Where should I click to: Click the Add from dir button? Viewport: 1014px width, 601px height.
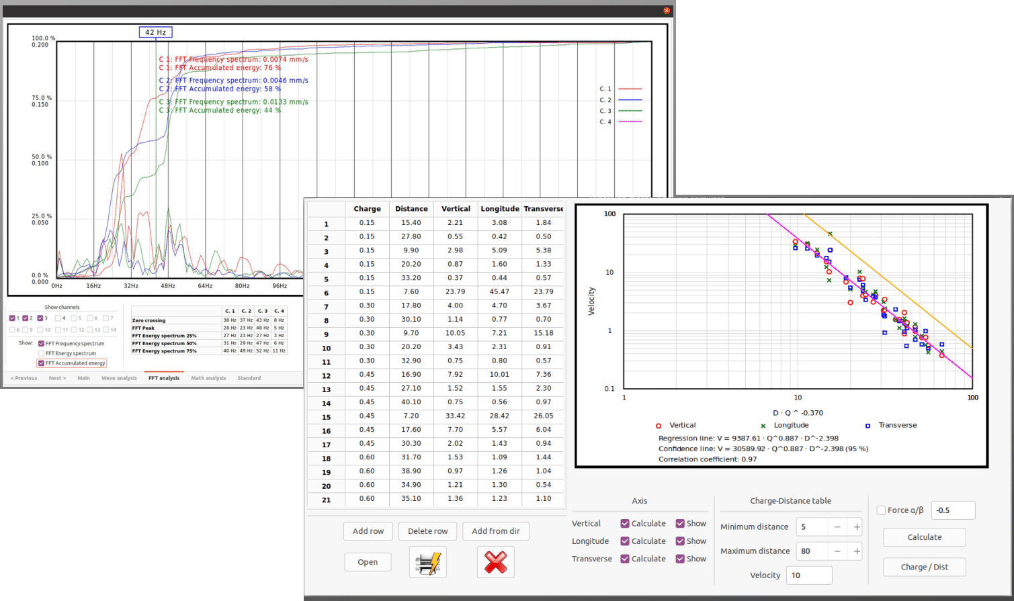tap(496, 531)
